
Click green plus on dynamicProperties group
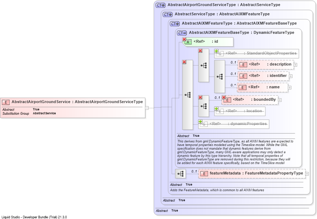[200, 121]
